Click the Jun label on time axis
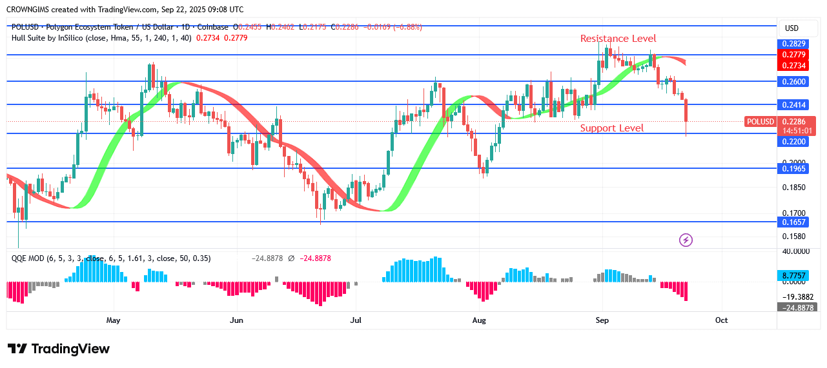The image size is (827, 368). [236, 320]
